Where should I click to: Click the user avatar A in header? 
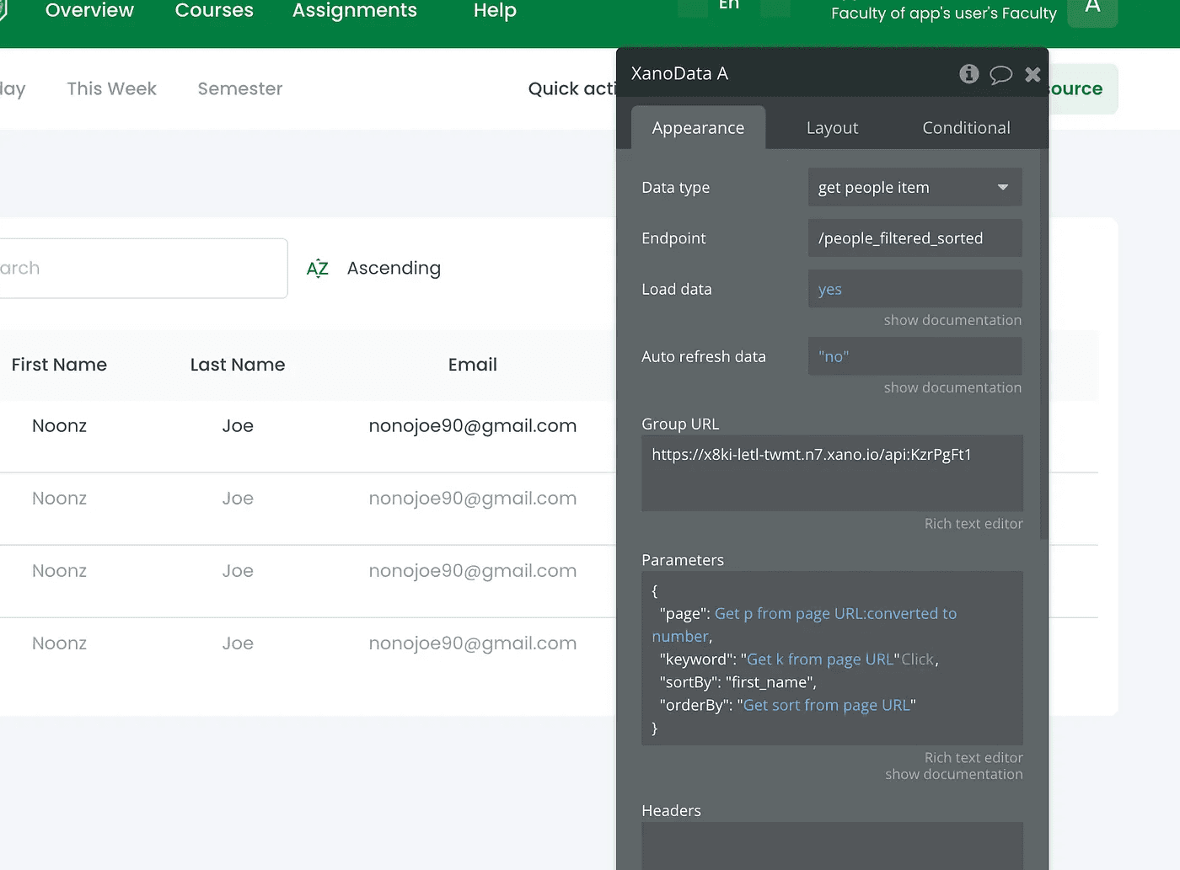pyautogui.click(x=1092, y=8)
